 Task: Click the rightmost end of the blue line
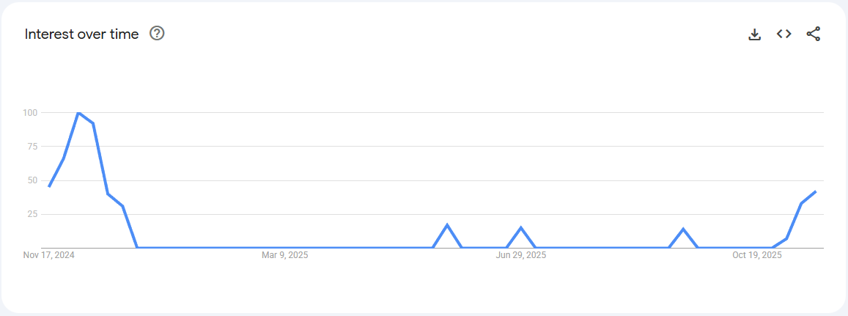click(x=816, y=191)
